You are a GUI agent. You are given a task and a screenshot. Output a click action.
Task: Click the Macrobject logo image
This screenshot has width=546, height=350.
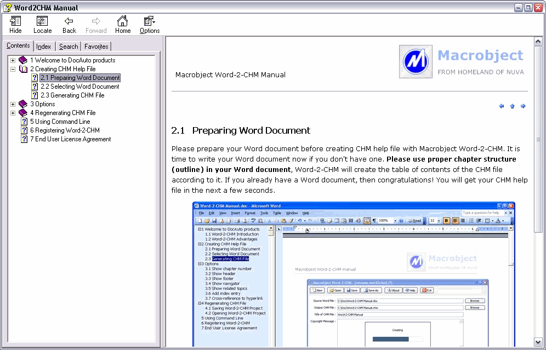(x=415, y=61)
